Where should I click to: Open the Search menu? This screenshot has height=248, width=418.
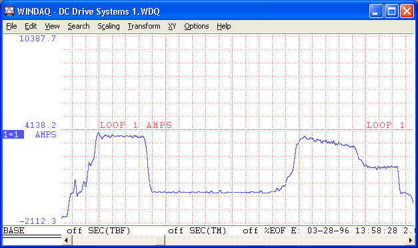coord(79,26)
